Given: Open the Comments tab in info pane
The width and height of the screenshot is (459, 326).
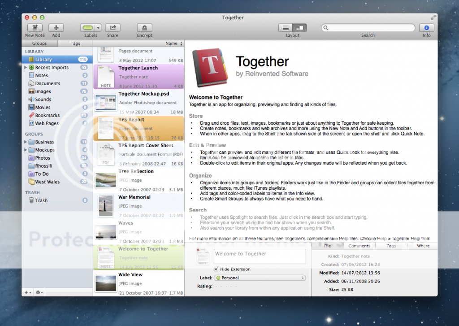Looking at the screenshot, I should pyautogui.click(x=359, y=246).
